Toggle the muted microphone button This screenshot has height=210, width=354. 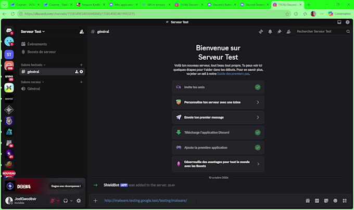point(52,201)
